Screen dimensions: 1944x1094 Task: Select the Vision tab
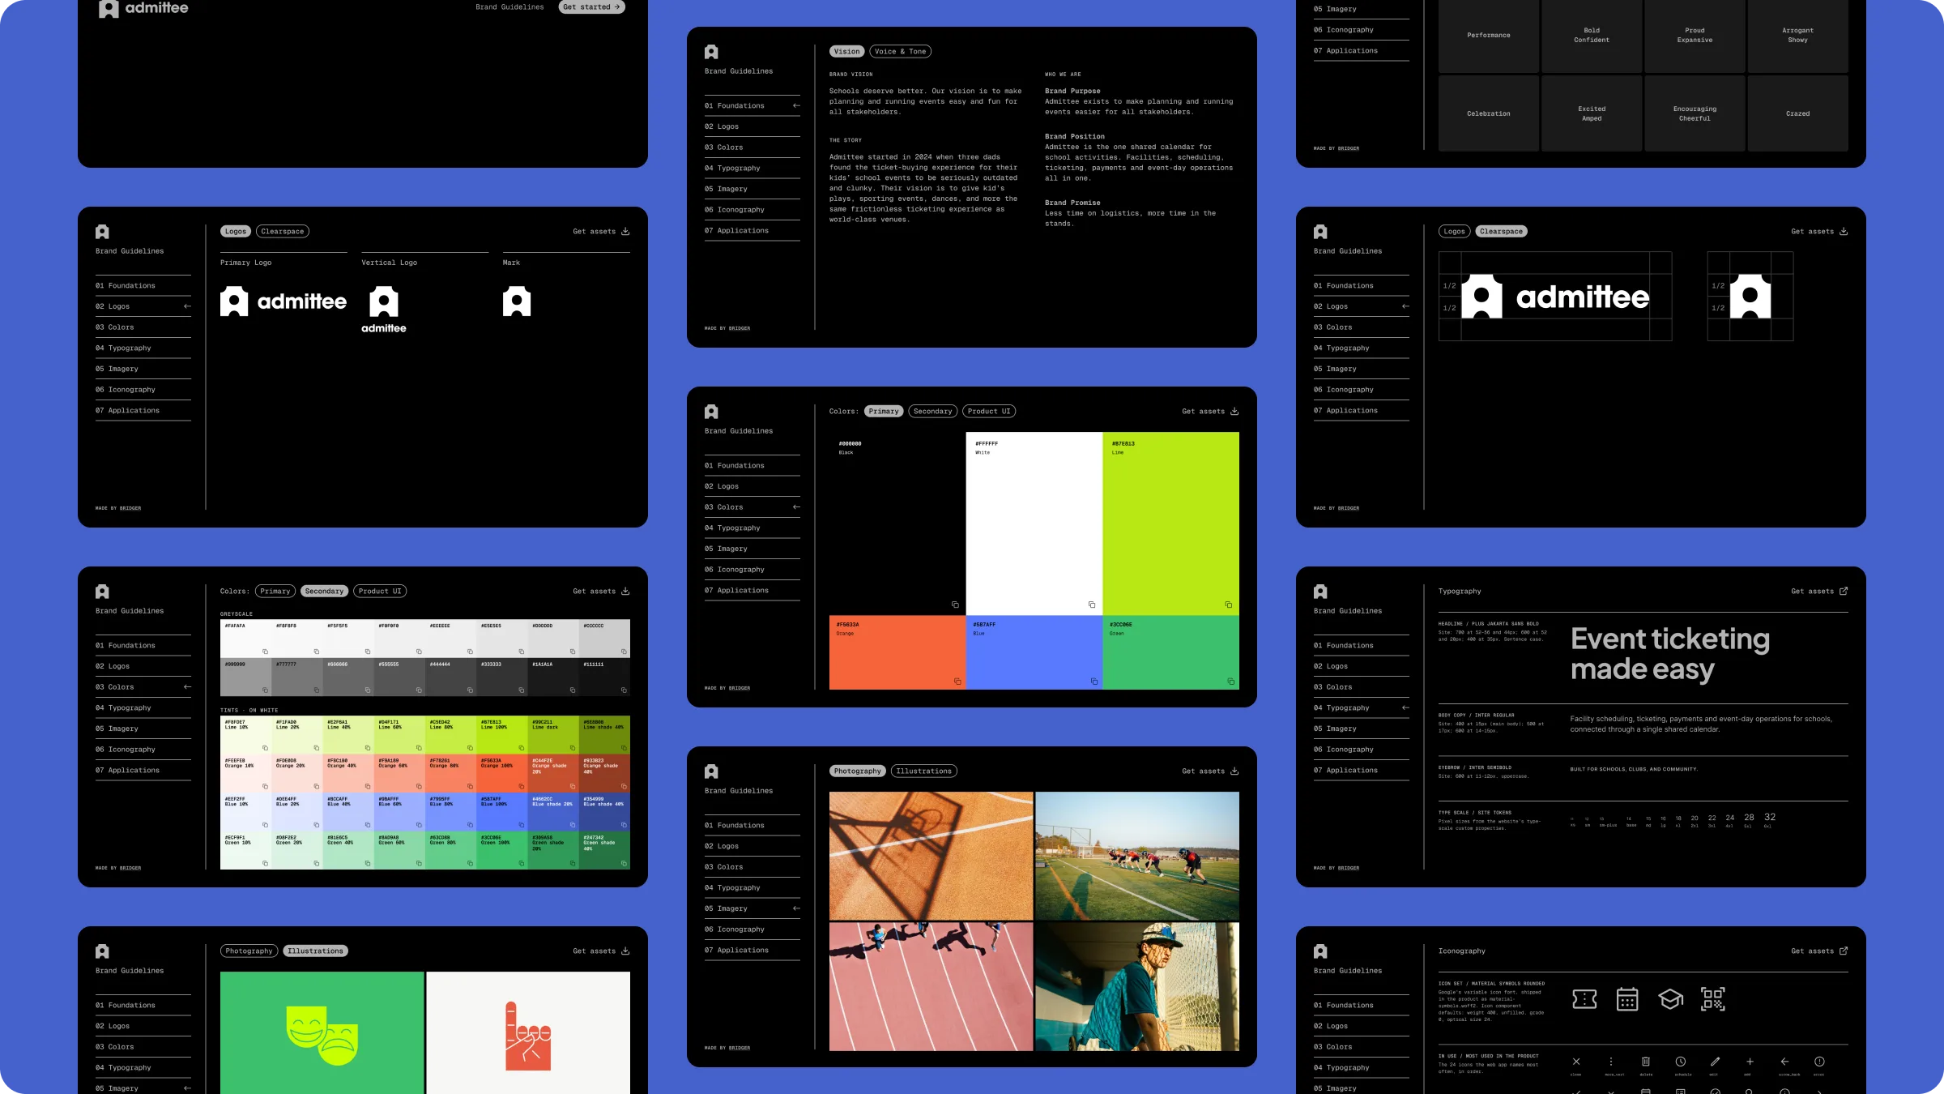[846, 51]
